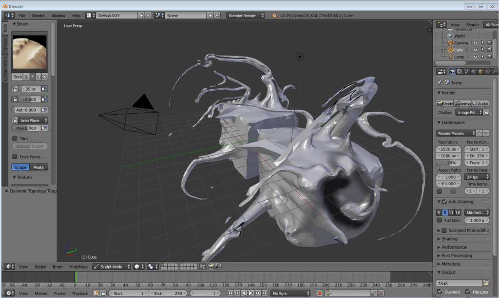Click the add render preset plus icon

coord(479,133)
